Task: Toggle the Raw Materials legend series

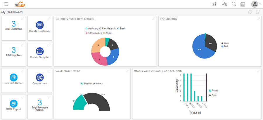Action: [108, 29]
